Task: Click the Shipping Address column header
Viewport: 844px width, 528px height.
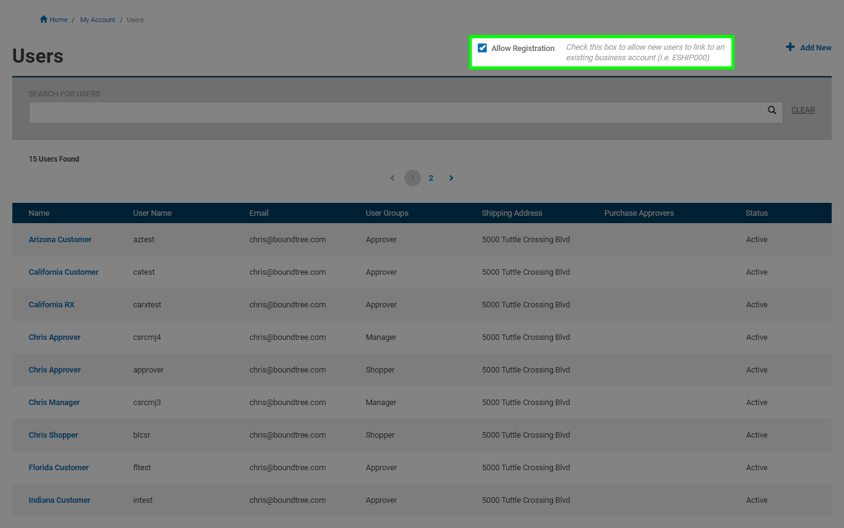Action: coord(512,213)
